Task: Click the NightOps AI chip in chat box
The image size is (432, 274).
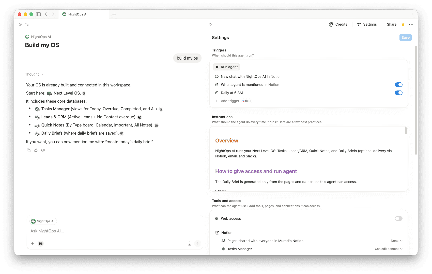Action: (43, 221)
